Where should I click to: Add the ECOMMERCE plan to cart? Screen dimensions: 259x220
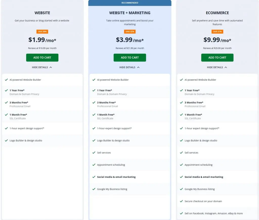(217, 57)
